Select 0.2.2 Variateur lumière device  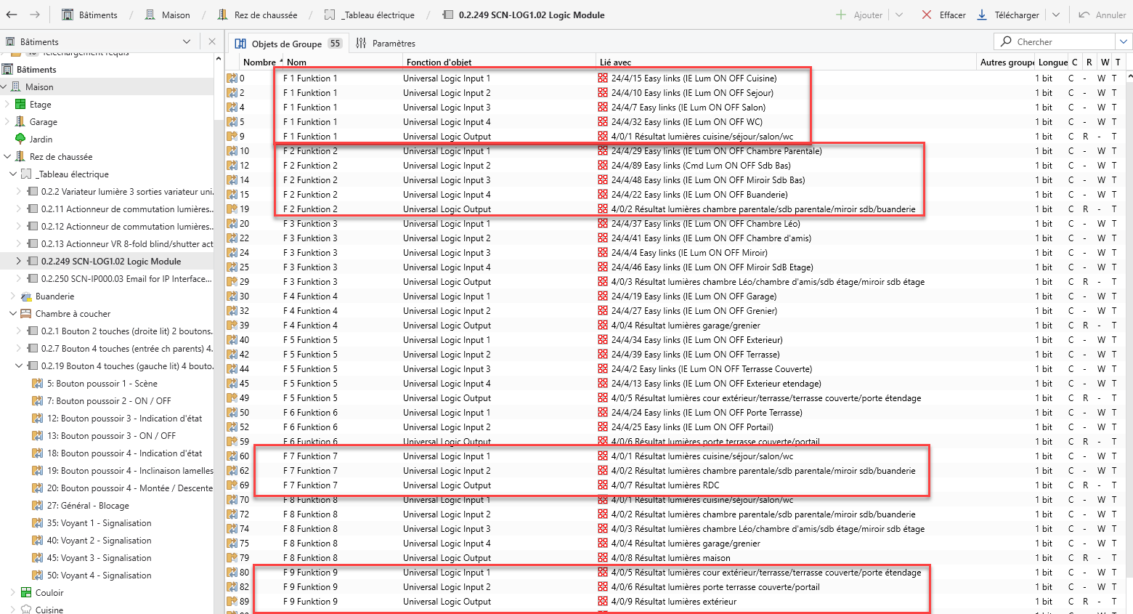(127, 192)
